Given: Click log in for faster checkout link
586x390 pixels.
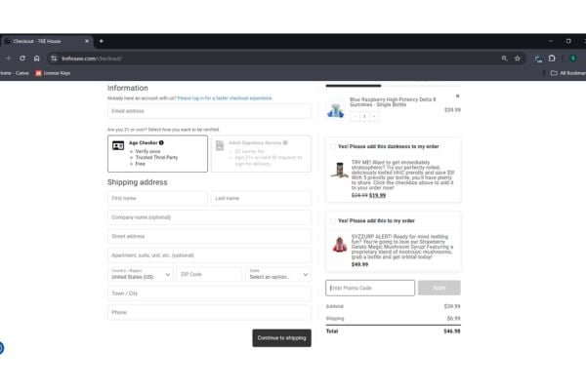Looking at the screenshot, I should point(225,98).
